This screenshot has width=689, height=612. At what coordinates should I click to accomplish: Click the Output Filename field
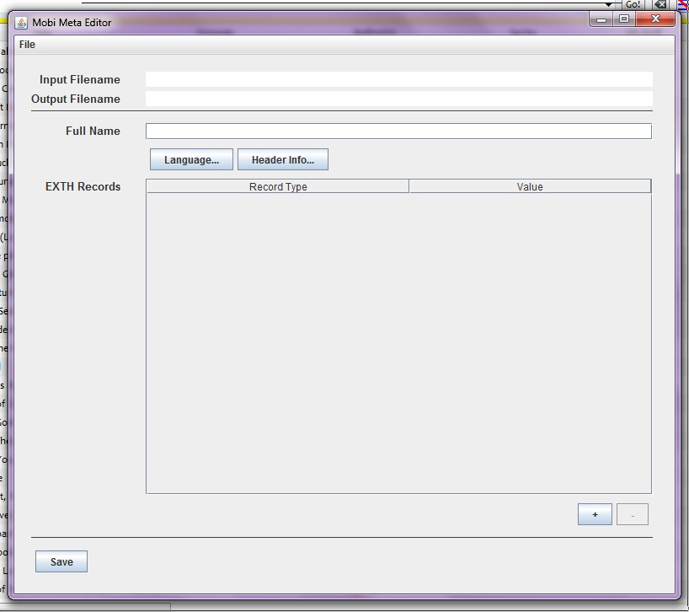point(398,99)
